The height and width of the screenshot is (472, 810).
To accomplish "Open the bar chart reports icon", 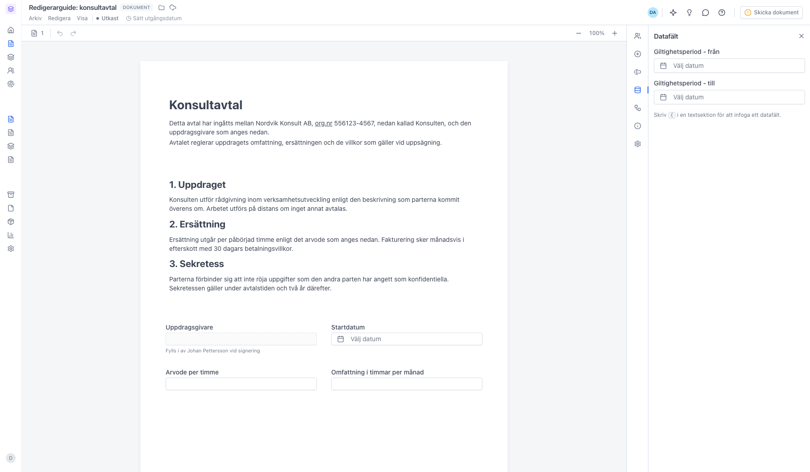I will coord(11,235).
